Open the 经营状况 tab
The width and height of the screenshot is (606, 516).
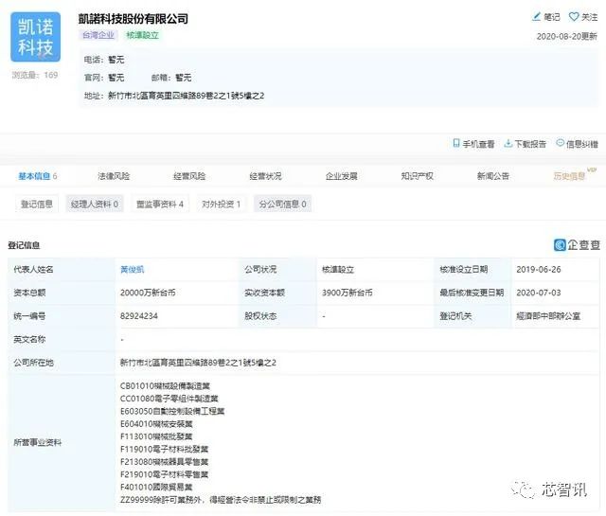[x=265, y=176]
